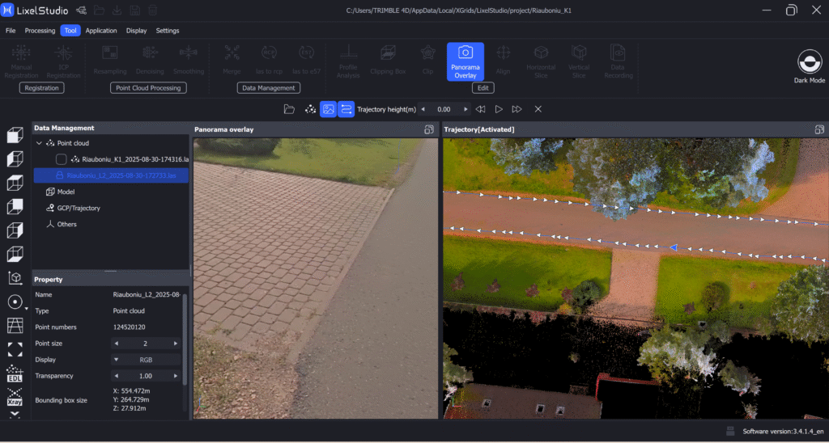
Task: Open the Display RGB dropdown
Action: [146, 360]
